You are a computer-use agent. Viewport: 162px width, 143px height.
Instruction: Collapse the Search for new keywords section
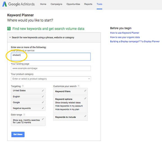[10, 37]
